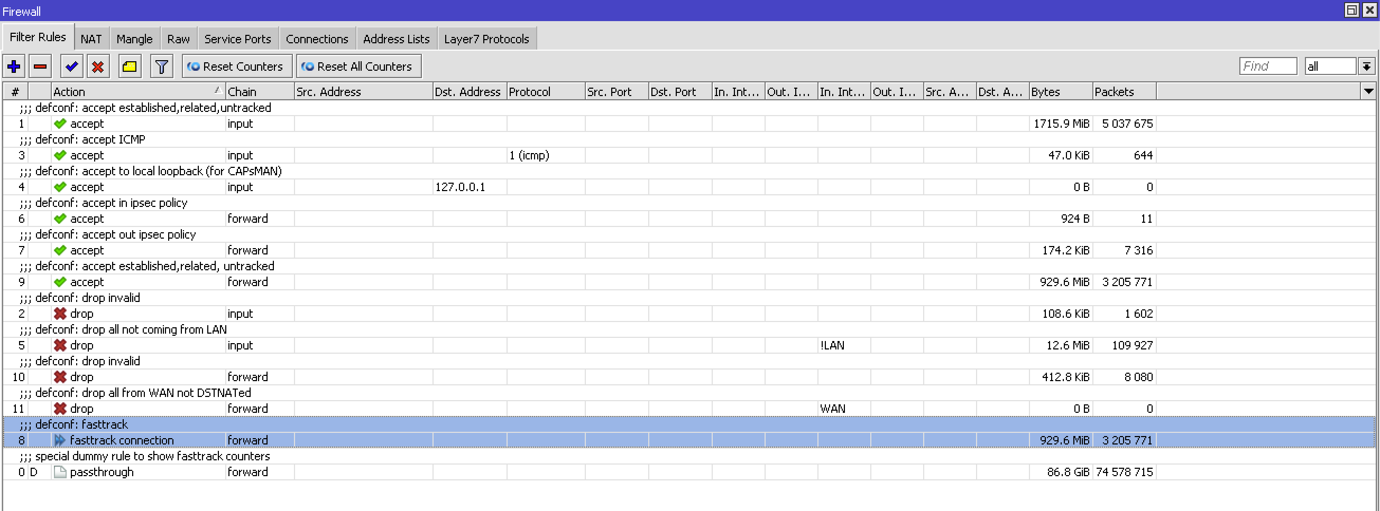Add a new firewall rule with plus icon
This screenshot has height=511, width=1380.
[13, 66]
